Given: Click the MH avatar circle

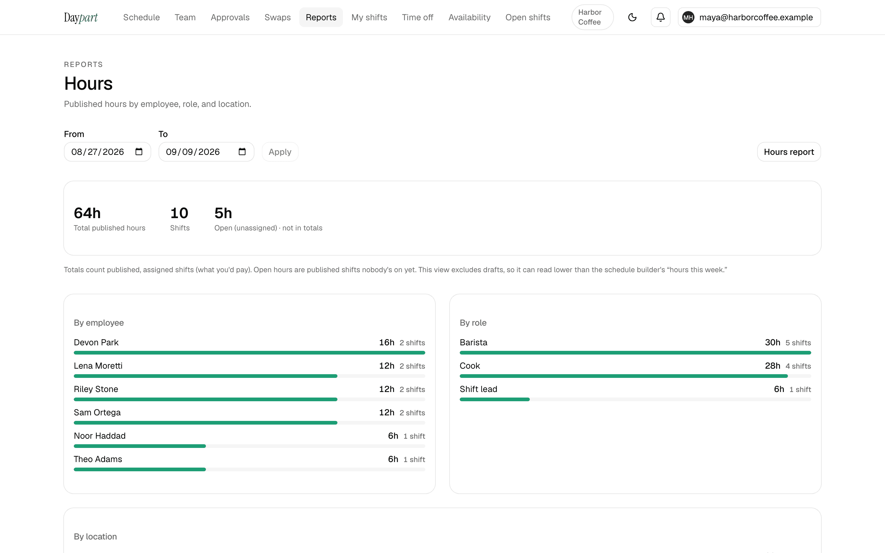Looking at the screenshot, I should pos(688,17).
